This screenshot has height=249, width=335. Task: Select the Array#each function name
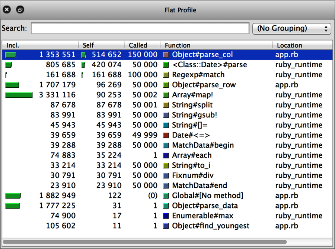click(192, 155)
